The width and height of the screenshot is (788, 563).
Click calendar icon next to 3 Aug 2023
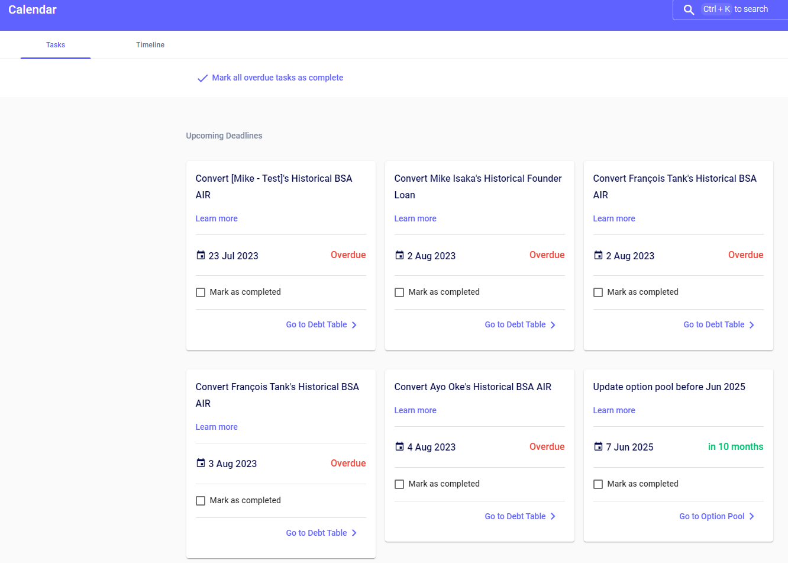coord(201,463)
